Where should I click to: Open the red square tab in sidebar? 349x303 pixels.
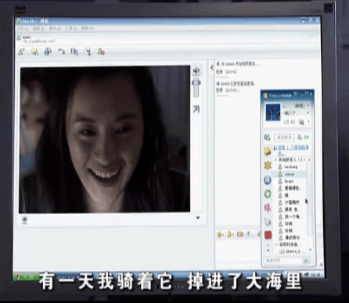(x=268, y=234)
